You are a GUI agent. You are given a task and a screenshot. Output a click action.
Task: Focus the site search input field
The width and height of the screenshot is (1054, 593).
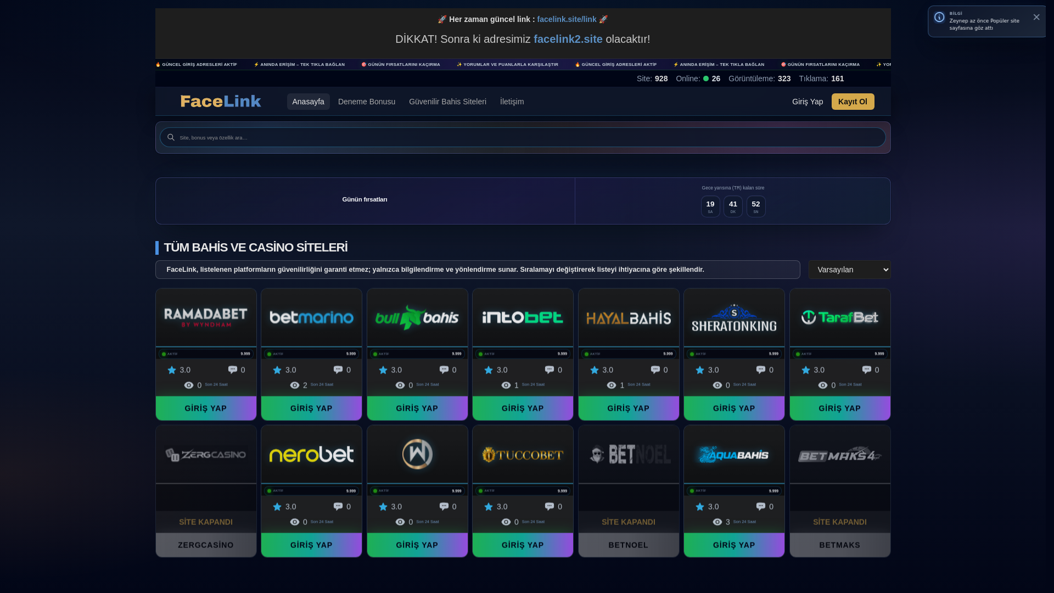523,137
